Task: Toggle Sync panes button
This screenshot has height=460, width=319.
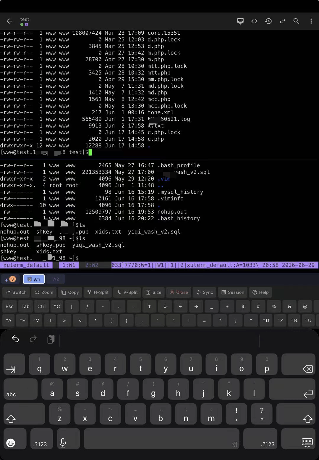Action: pos(205,292)
